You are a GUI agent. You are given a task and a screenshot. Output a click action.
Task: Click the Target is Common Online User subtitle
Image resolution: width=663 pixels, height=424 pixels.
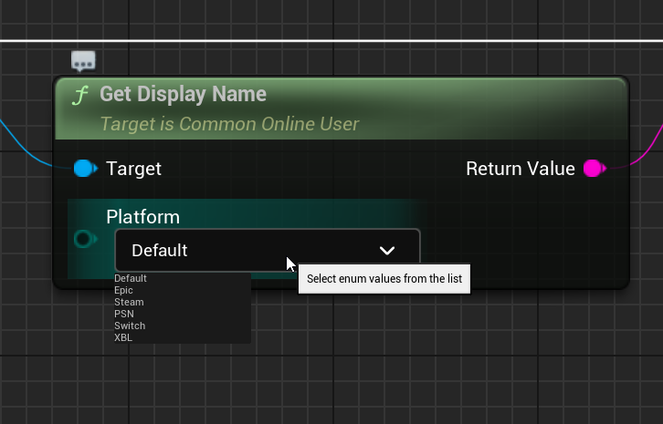229,124
